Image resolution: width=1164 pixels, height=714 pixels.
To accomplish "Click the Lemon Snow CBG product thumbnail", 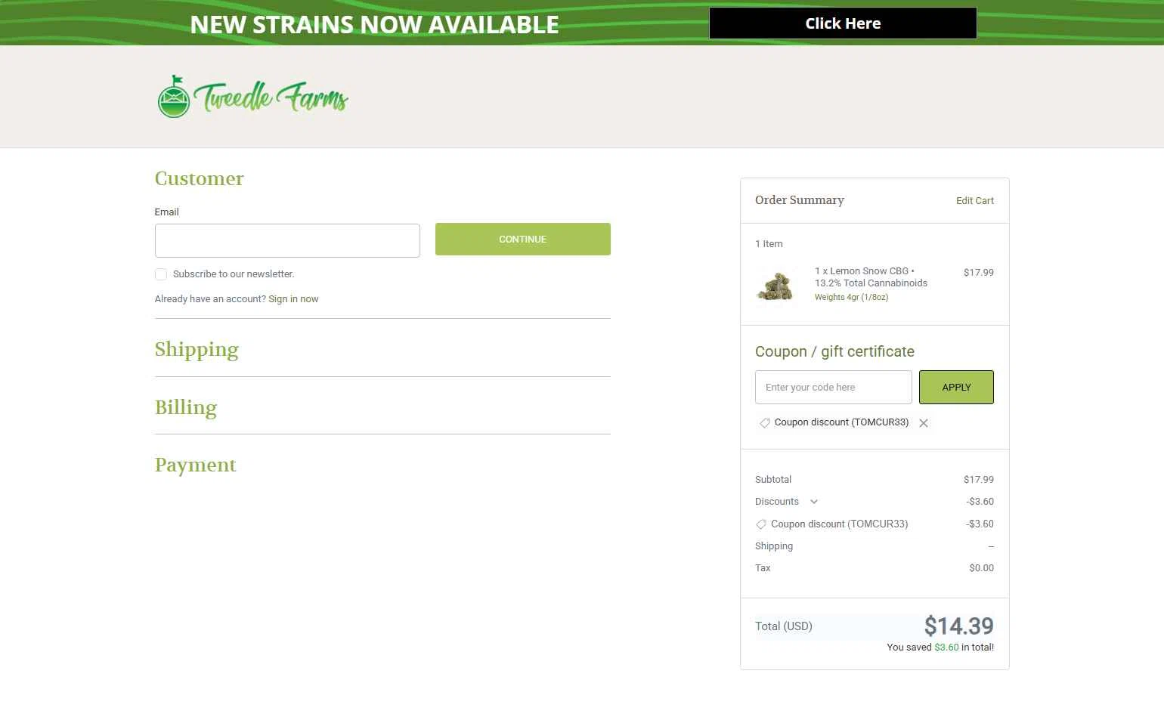I will point(776,286).
